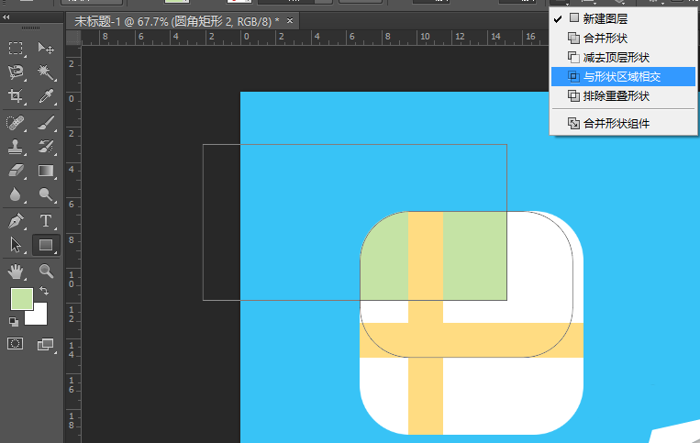Select the Gradient tool
The height and width of the screenshot is (443, 700).
tap(46, 171)
